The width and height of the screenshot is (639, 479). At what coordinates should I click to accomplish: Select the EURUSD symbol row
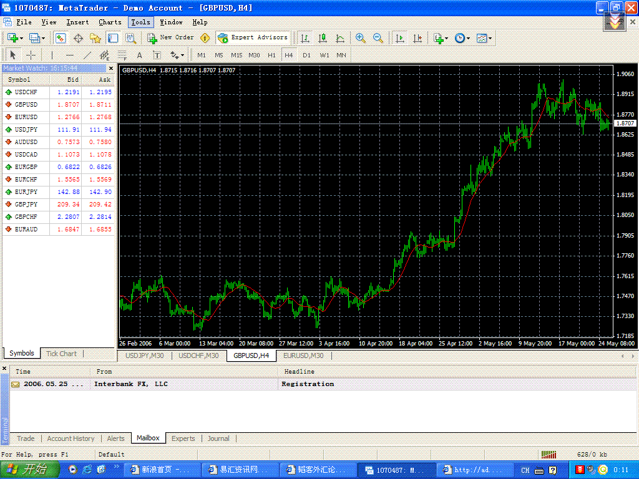[59, 117]
